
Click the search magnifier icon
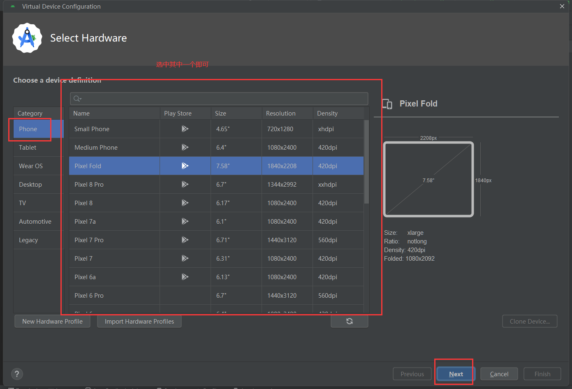click(77, 99)
